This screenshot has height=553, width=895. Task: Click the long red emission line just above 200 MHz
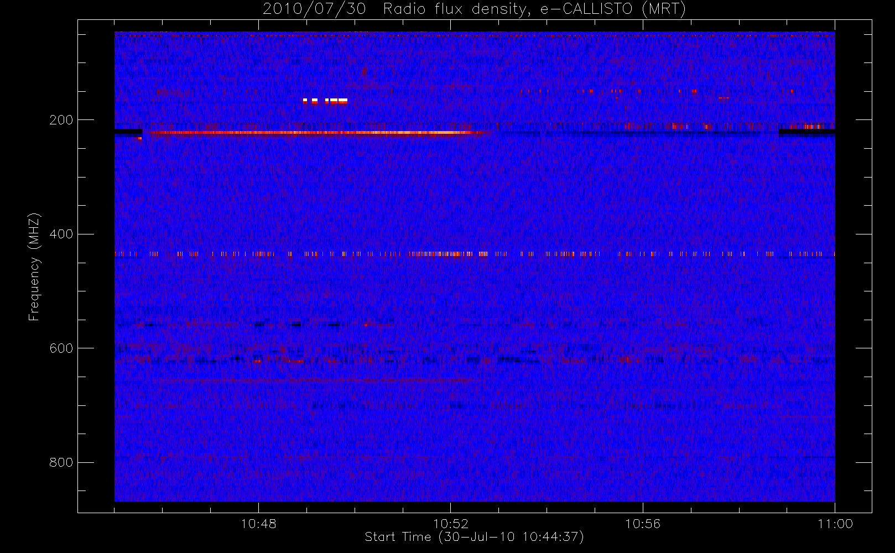tap(318, 133)
